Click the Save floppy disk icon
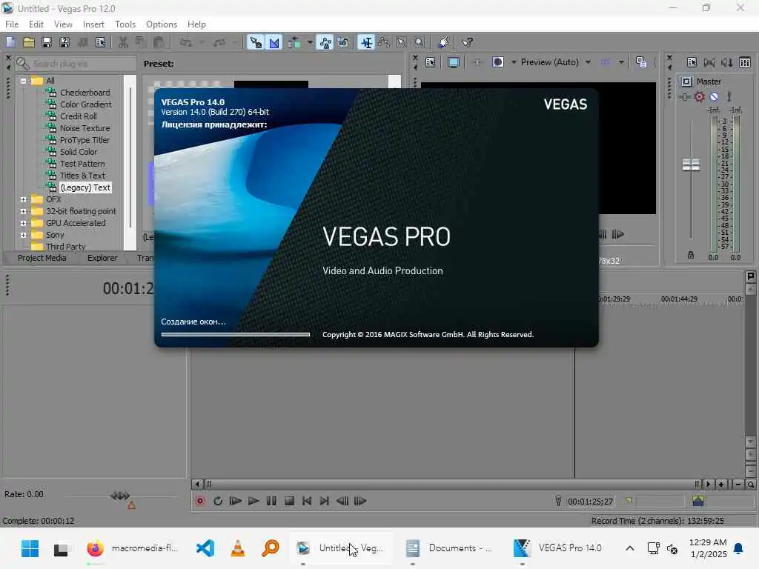 tap(47, 42)
